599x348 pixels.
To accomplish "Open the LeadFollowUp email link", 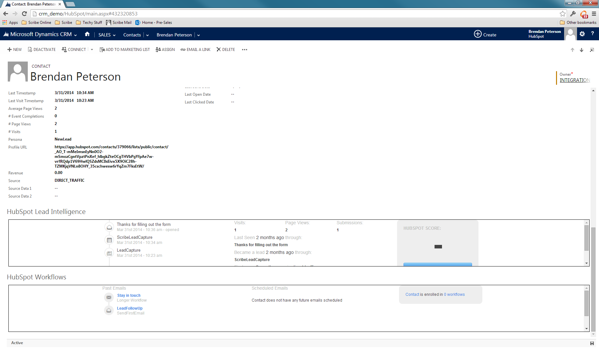I will (130, 308).
